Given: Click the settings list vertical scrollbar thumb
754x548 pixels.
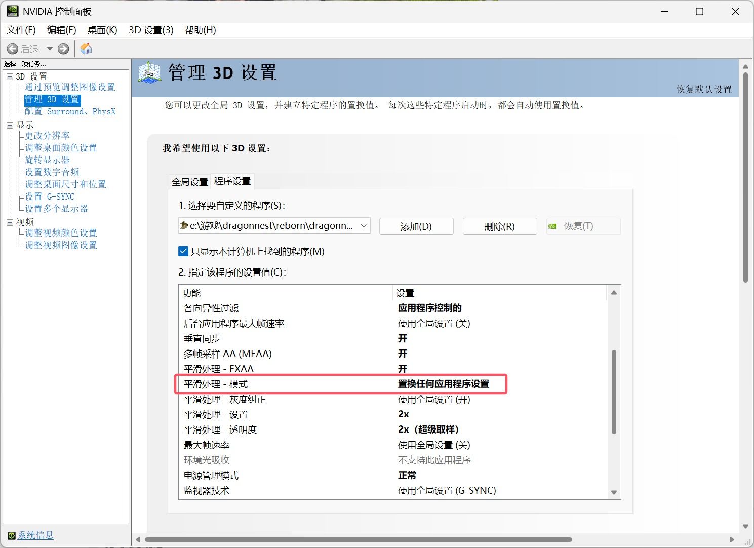Looking at the screenshot, I should coord(614,392).
